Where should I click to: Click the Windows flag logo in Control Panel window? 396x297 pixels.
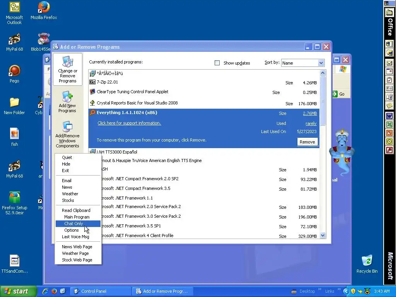point(343,69)
